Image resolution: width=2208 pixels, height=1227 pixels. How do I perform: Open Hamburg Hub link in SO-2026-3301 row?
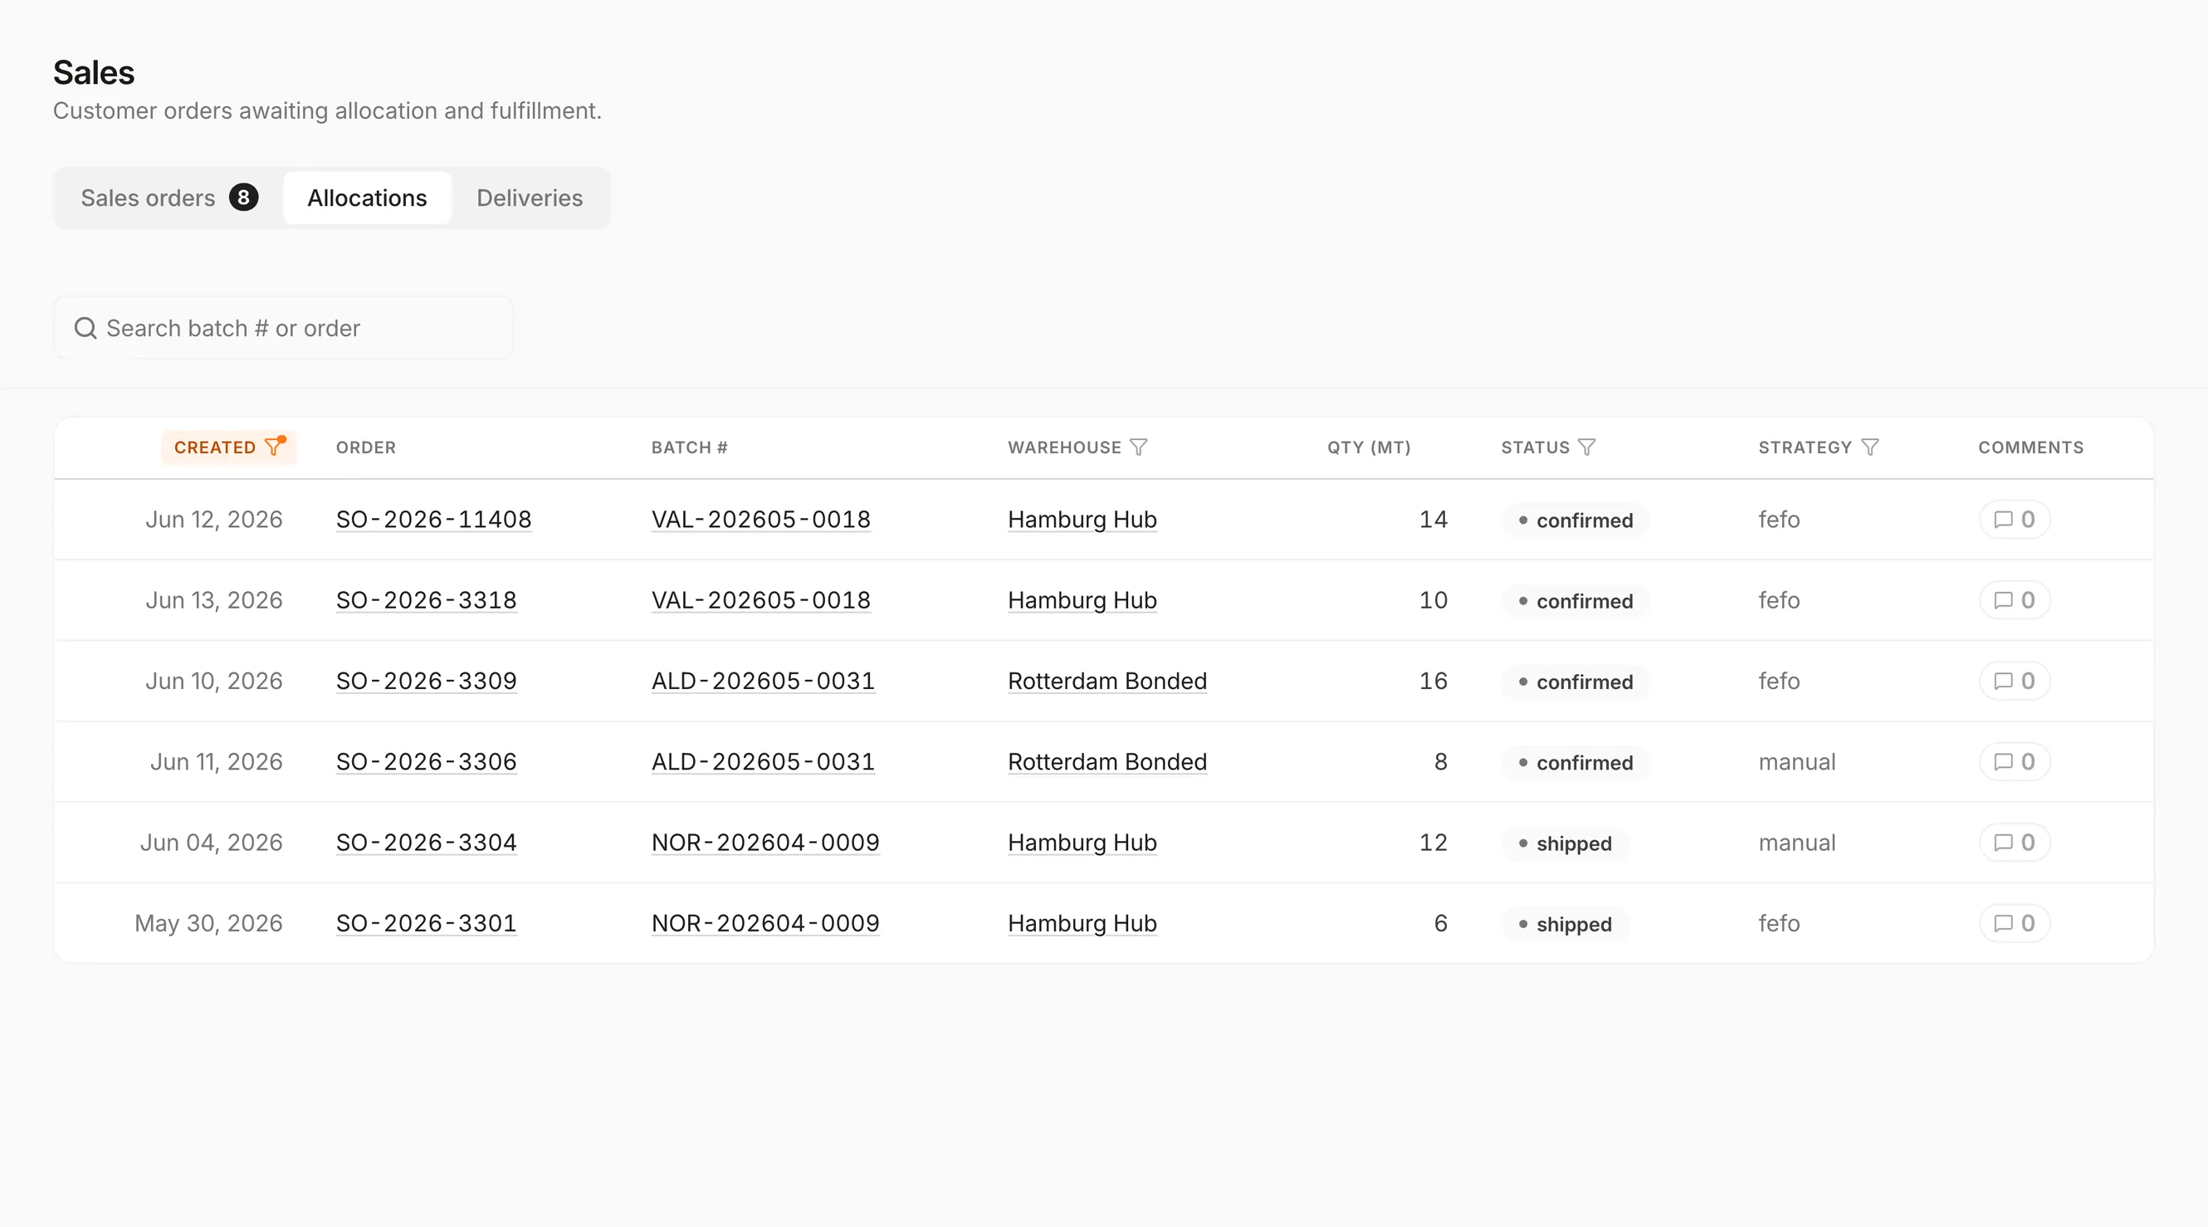coord(1082,923)
